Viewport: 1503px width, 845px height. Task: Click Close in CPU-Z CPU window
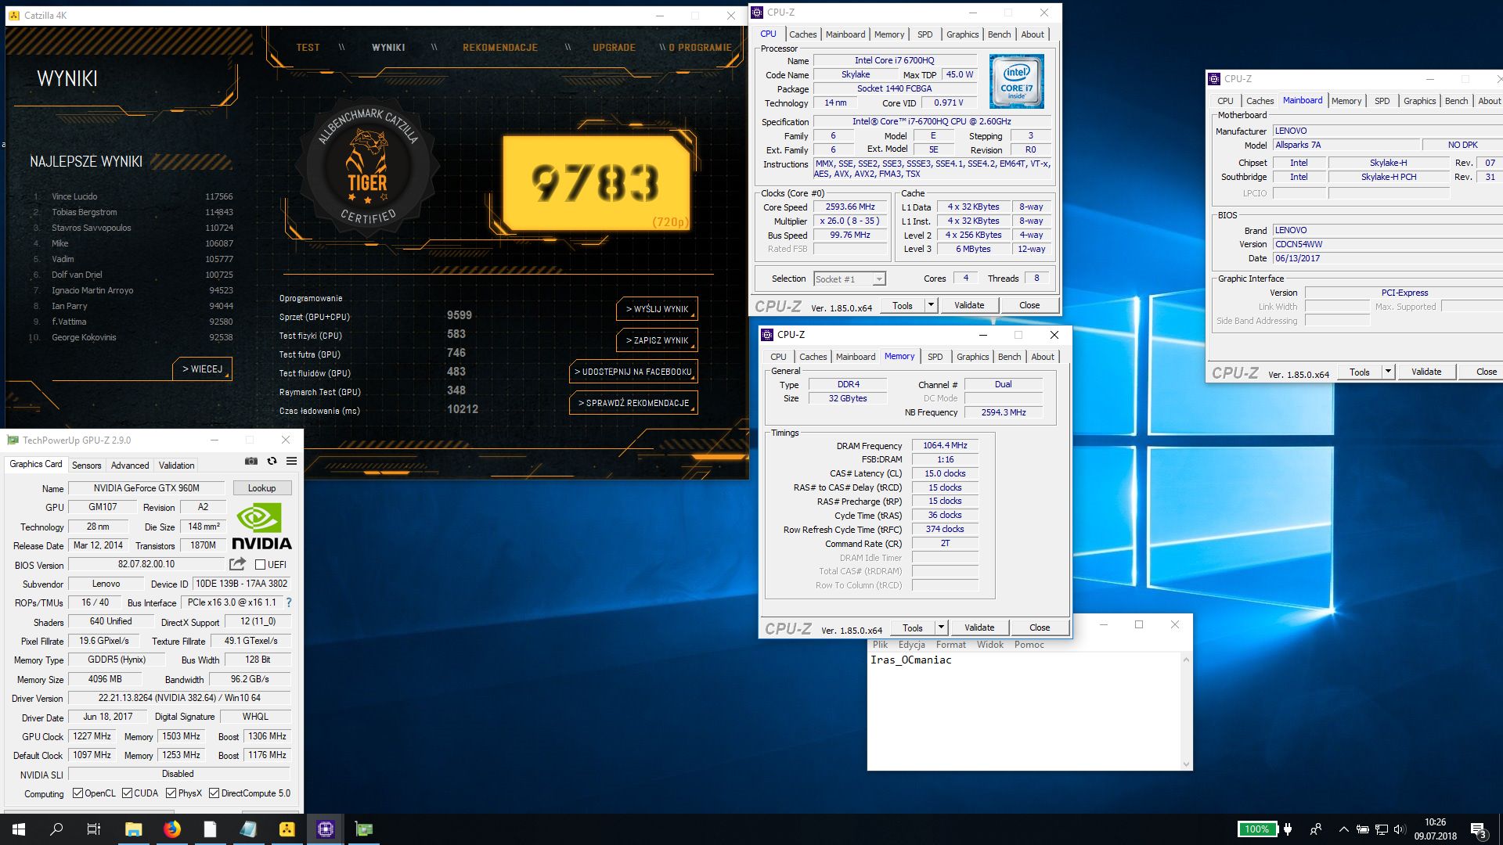pyautogui.click(x=1029, y=305)
